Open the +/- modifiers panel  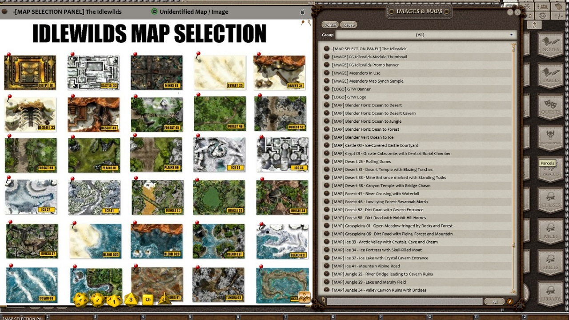click(x=559, y=16)
